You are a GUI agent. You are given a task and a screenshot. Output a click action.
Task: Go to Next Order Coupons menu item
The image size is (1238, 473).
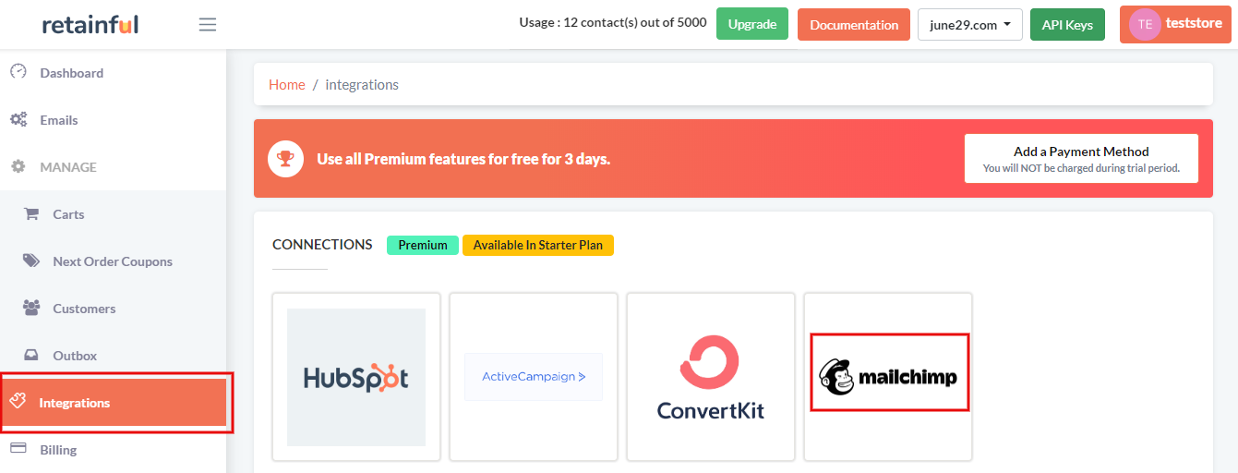coord(113,261)
